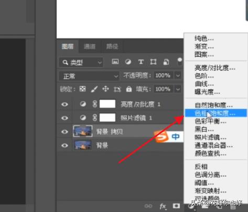Viewport: 248px width, 212px height.
Task: Choose 色彩平衡... from the menu
Action: pyautogui.click(x=216, y=121)
